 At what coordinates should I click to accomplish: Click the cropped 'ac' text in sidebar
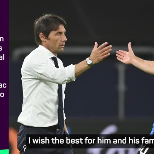3,86
